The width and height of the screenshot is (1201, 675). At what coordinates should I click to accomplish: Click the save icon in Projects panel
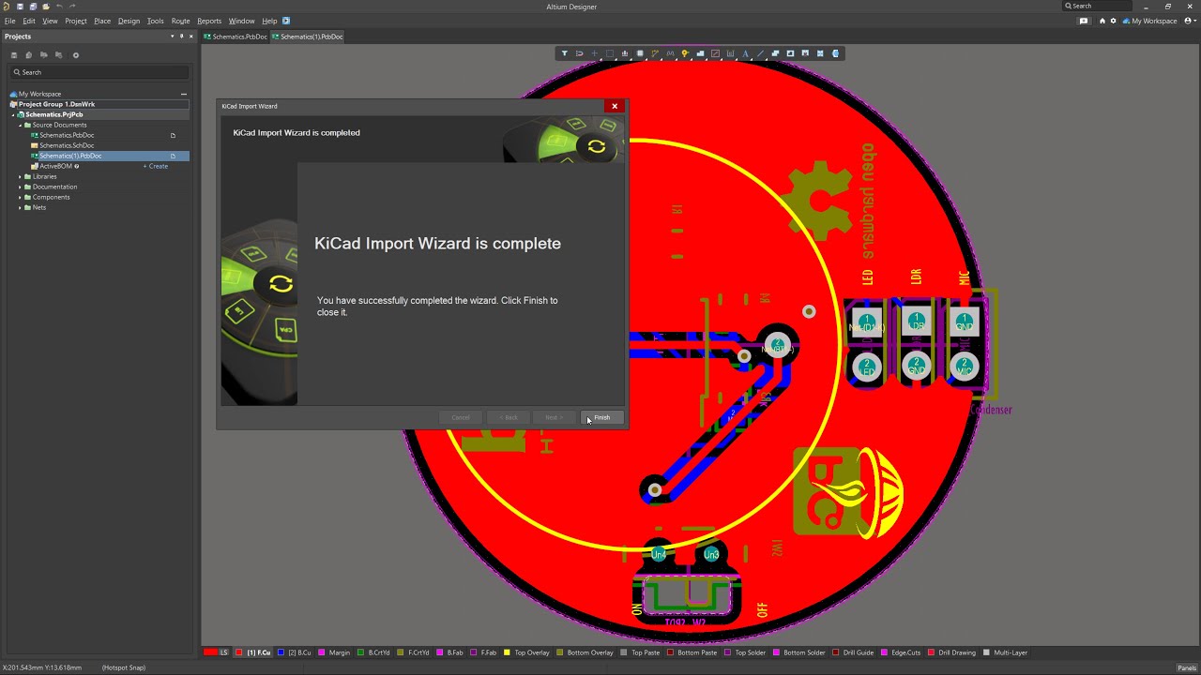[x=14, y=55]
